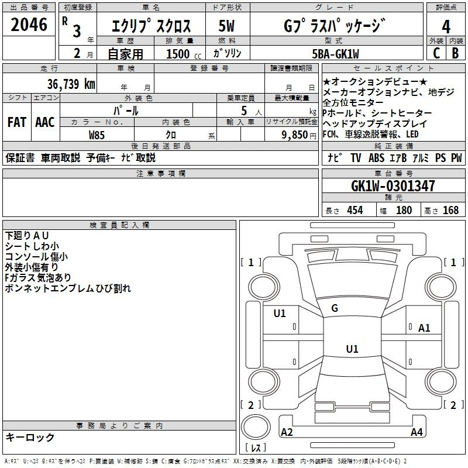Click 保証書 in later-shipped parts

pos(20,157)
